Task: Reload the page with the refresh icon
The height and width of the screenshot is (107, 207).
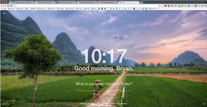Action: click(x=8, y=6)
